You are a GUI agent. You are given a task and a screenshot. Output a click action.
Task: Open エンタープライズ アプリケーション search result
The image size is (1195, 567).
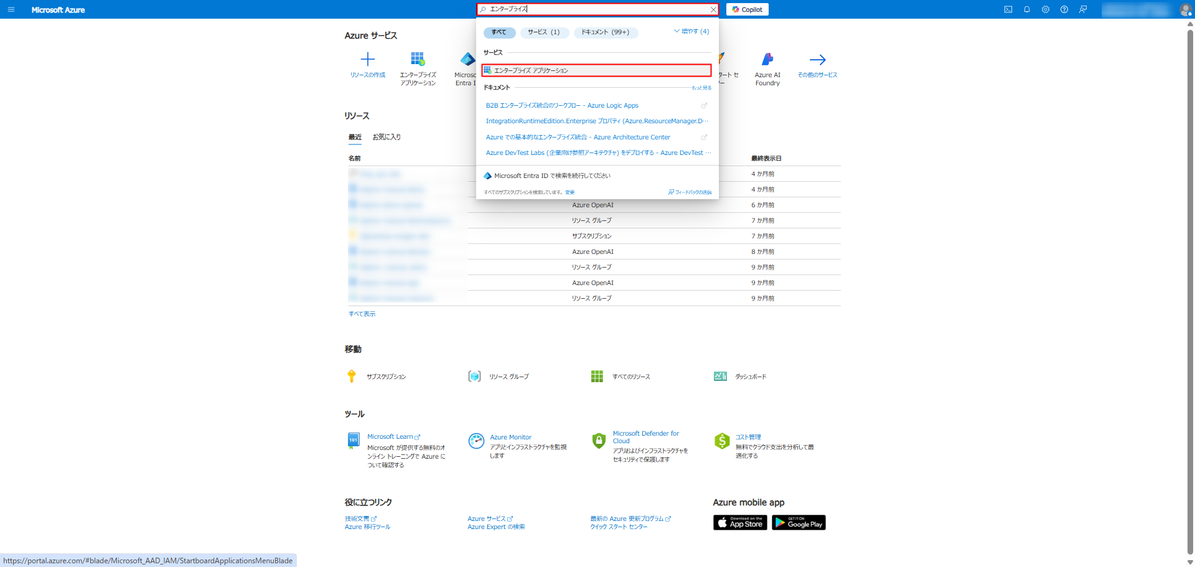coord(596,70)
